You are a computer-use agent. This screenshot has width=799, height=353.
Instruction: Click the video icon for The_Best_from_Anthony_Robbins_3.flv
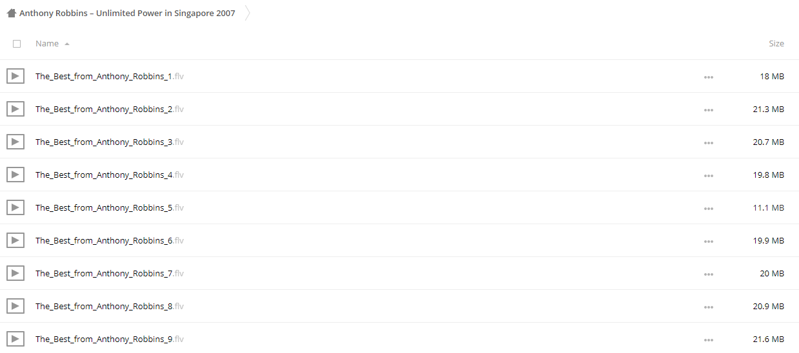click(15, 142)
